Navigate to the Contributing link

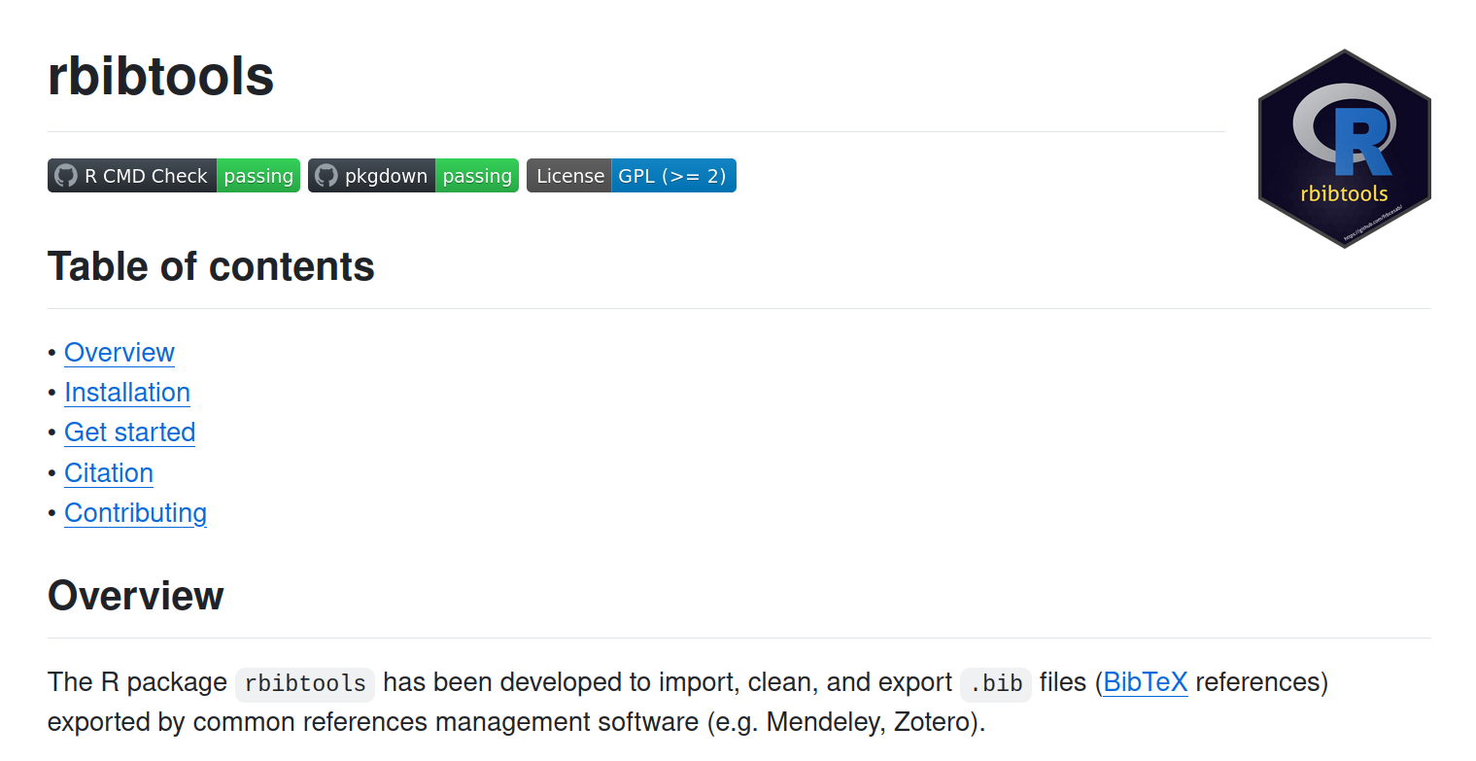click(x=135, y=512)
